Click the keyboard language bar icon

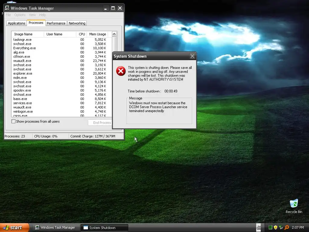tap(259, 228)
